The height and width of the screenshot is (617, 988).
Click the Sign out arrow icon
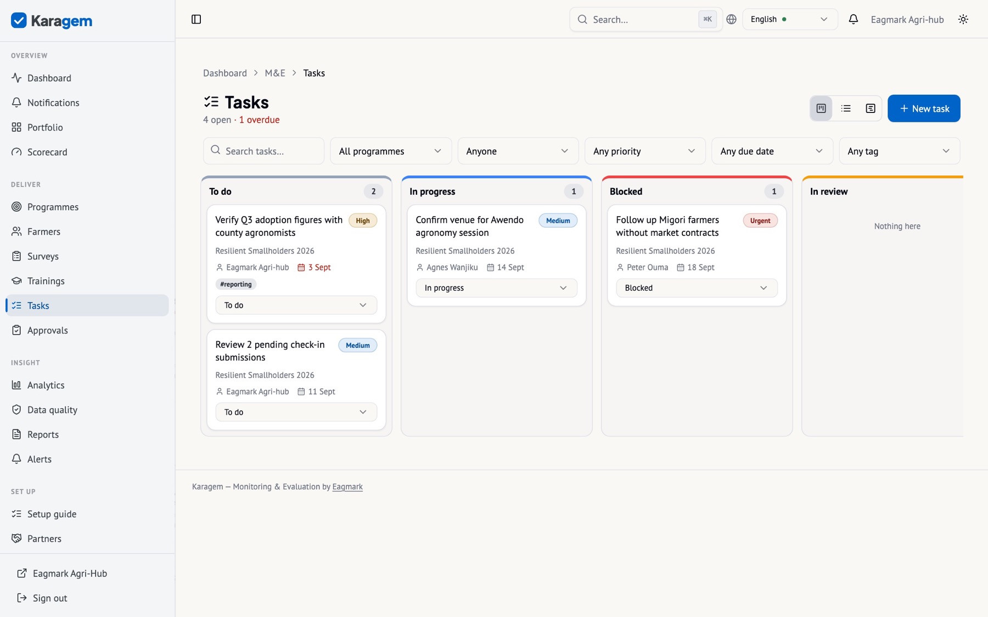(x=22, y=598)
